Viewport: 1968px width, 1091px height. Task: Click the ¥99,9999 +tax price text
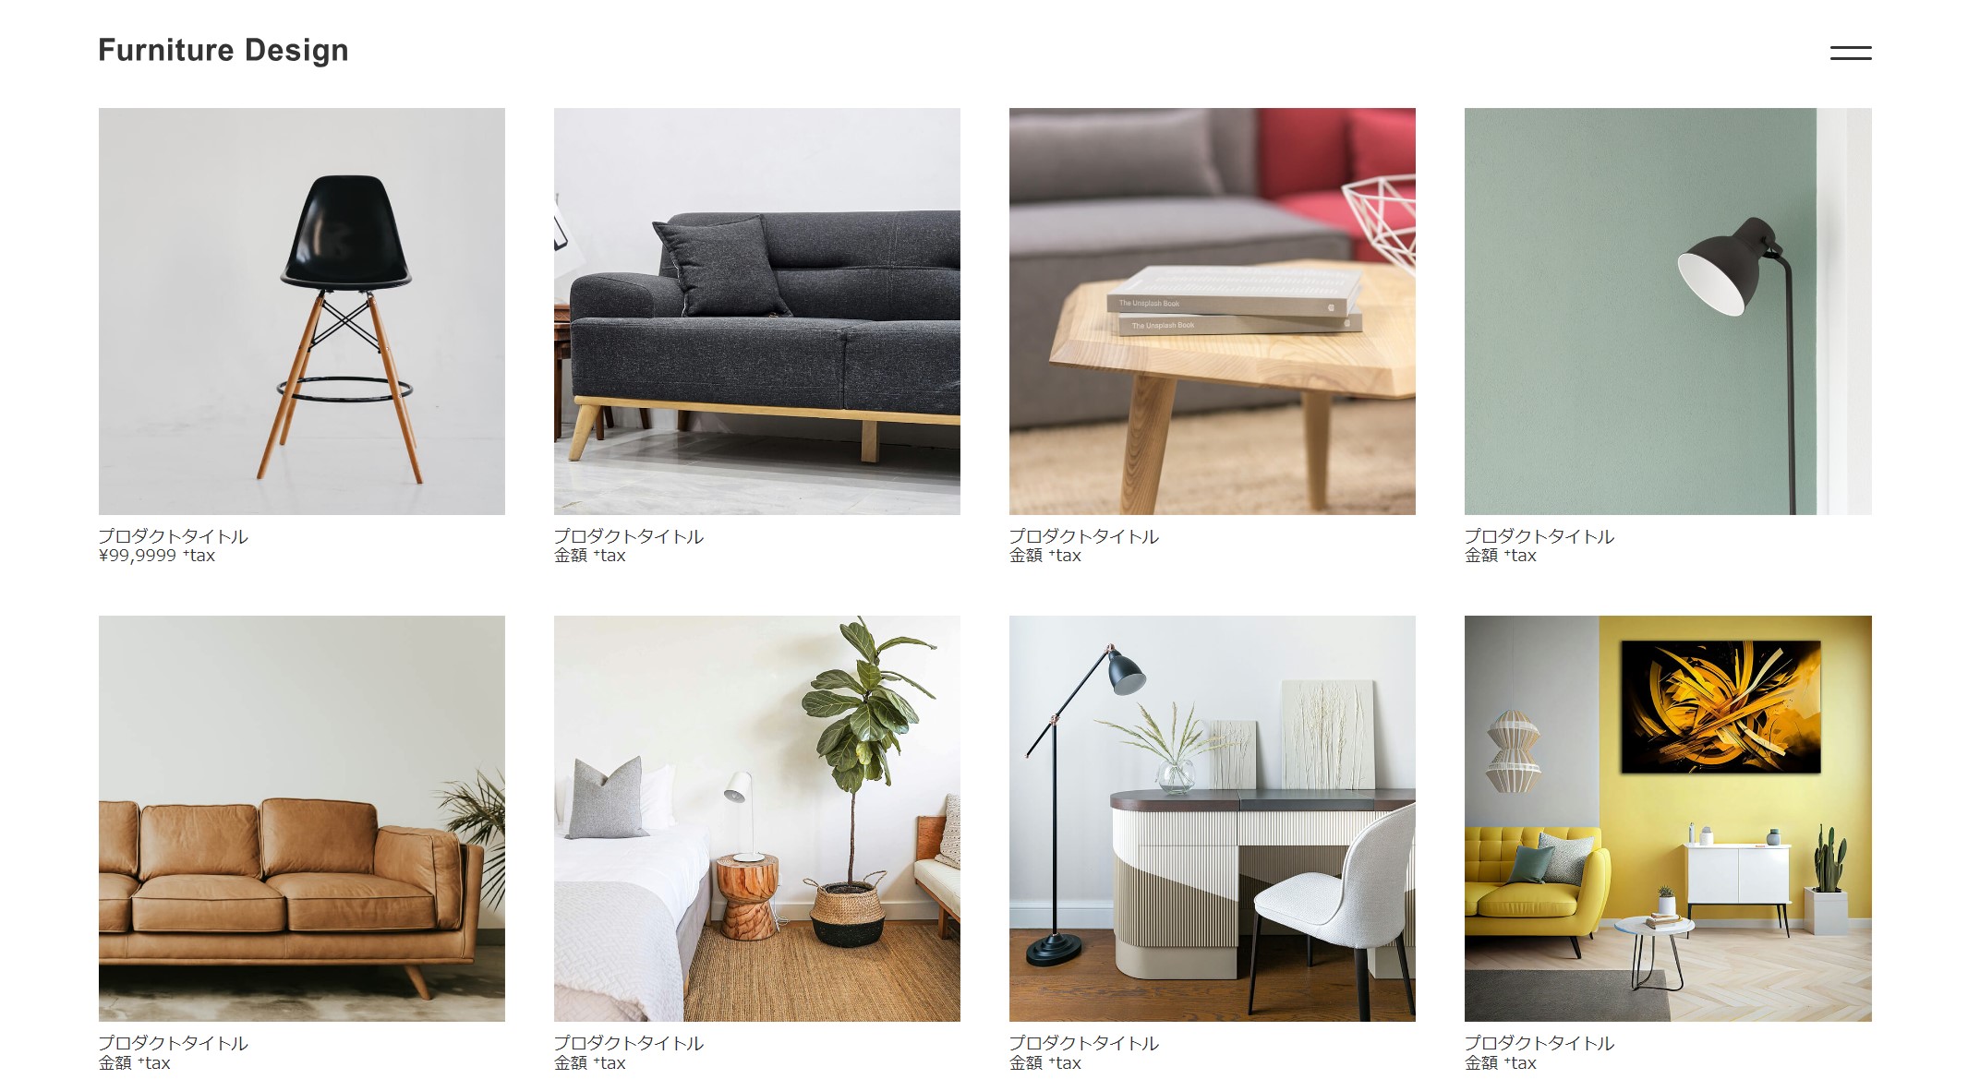(157, 556)
